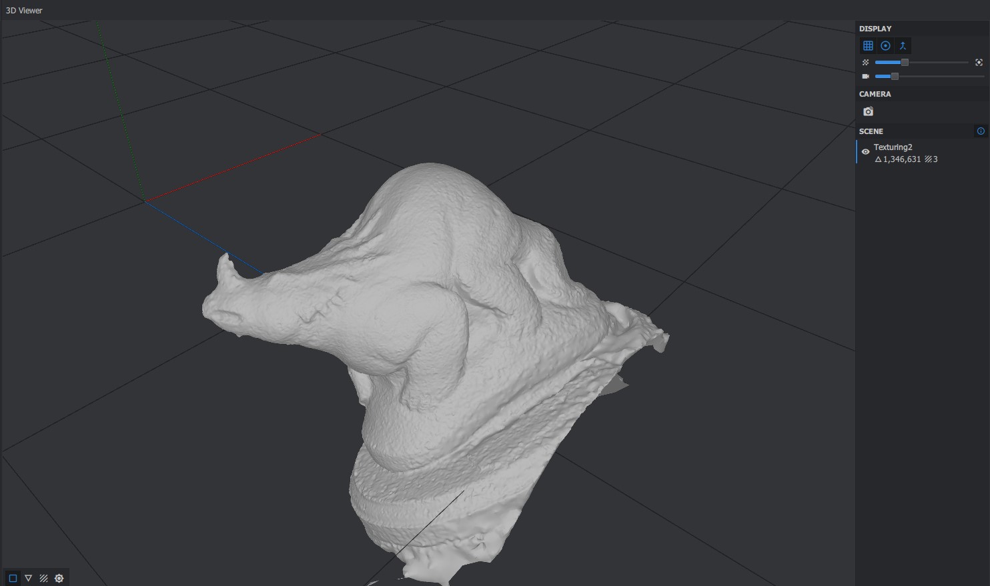Image resolution: width=990 pixels, height=586 pixels.
Task: Click the CAMERA section header
Action: coord(875,94)
